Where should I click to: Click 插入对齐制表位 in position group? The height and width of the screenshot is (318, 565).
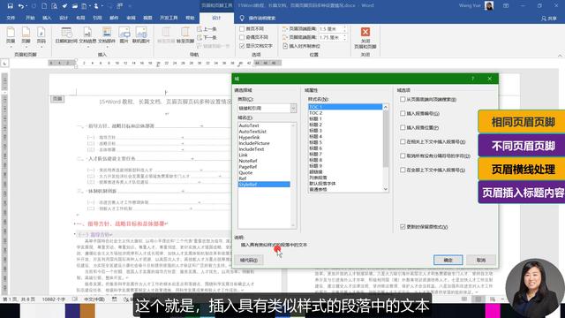tap(302, 46)
